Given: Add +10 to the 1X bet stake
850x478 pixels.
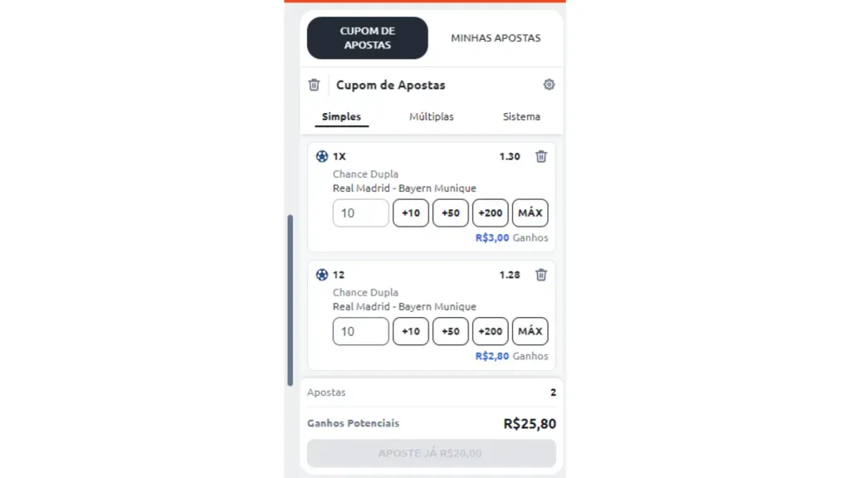Looking at the screenshot, I should coord(410,212).
